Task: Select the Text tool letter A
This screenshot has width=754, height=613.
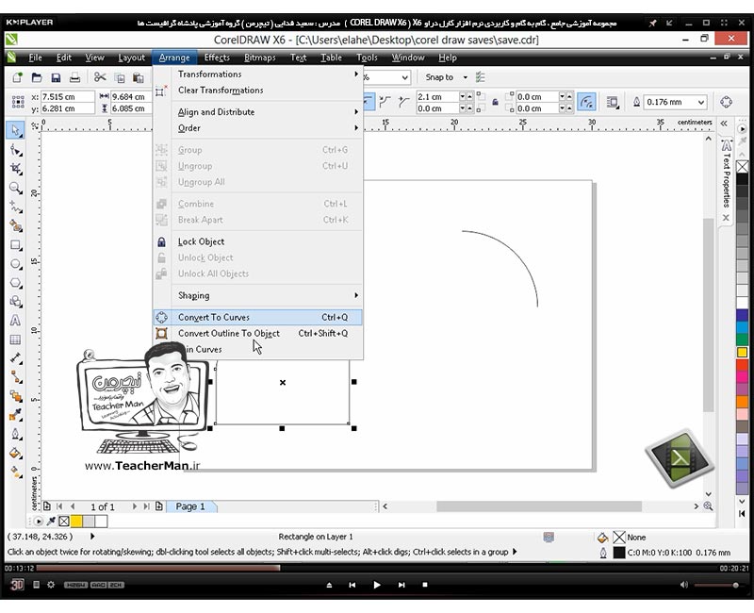Action: [x=15, y=321]
